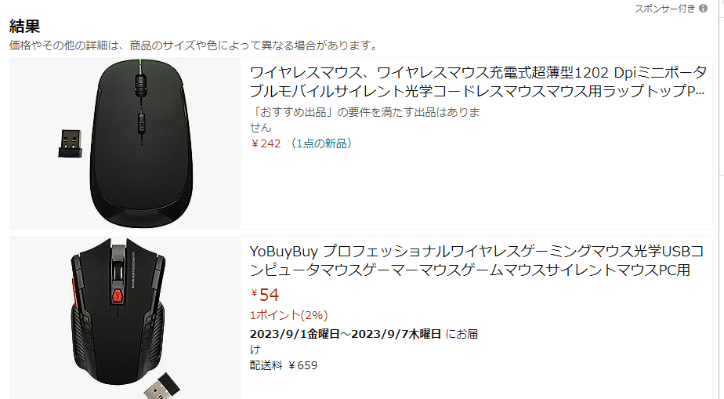724x399 pixels.
Task: Open the slim black wireless mouse image
Action: pos(125,143)
